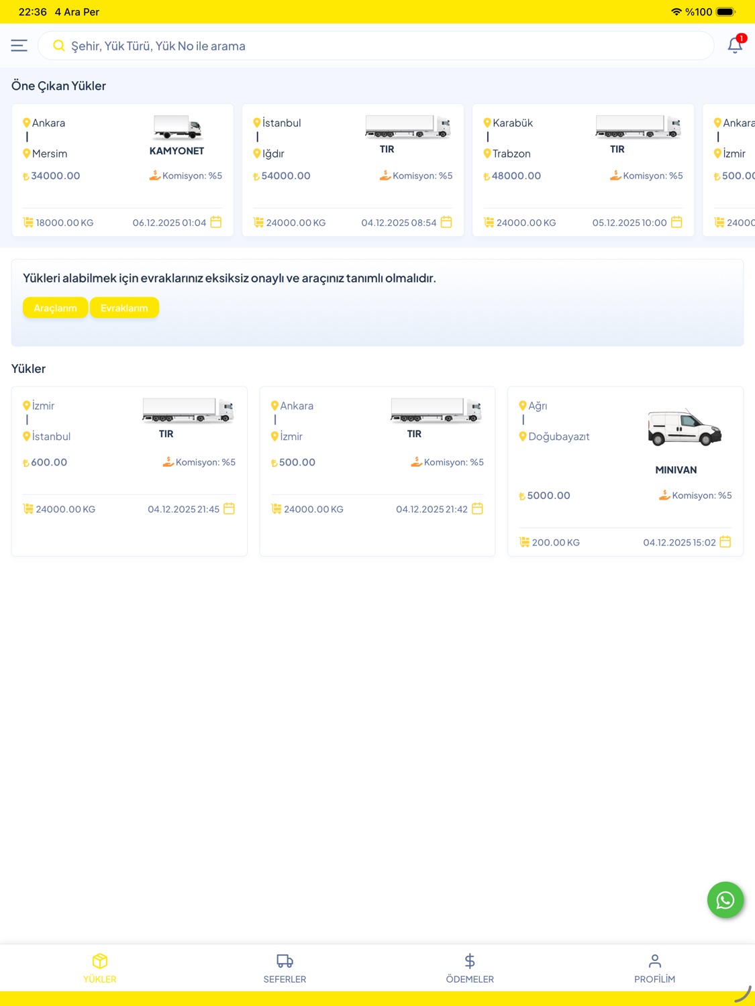Open partially visible Ankara-İzmir featured card
The image size is (755, 1006).
(729, 170)
